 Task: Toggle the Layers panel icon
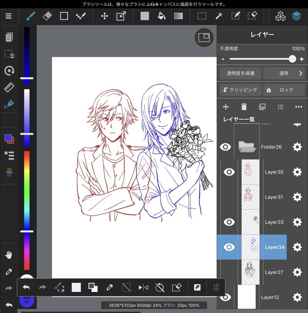click(296, 16)
